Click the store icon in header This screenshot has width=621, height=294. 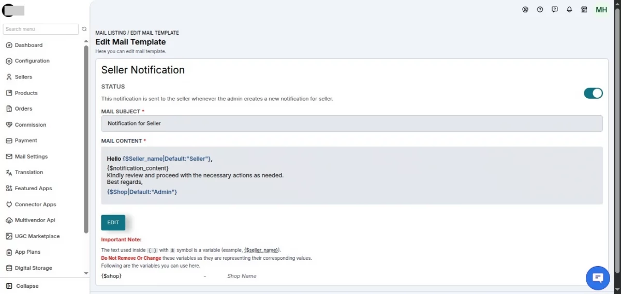click(584, 9)
